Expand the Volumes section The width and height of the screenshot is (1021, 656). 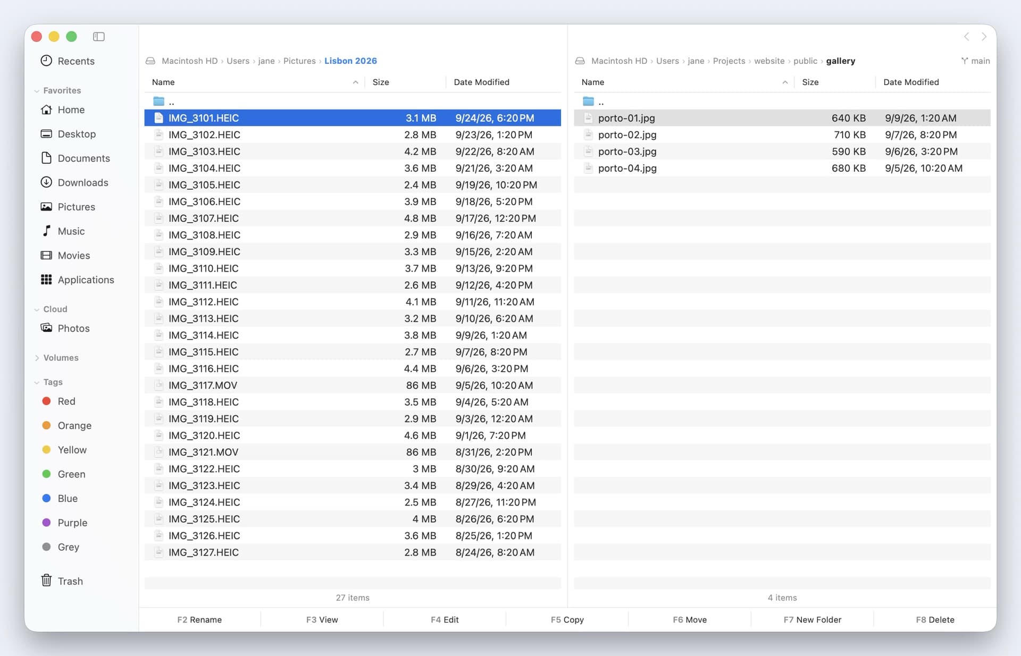(37, 358)
